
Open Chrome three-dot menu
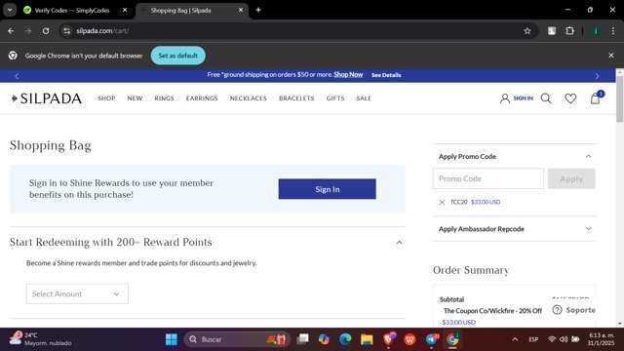(613, 30)
